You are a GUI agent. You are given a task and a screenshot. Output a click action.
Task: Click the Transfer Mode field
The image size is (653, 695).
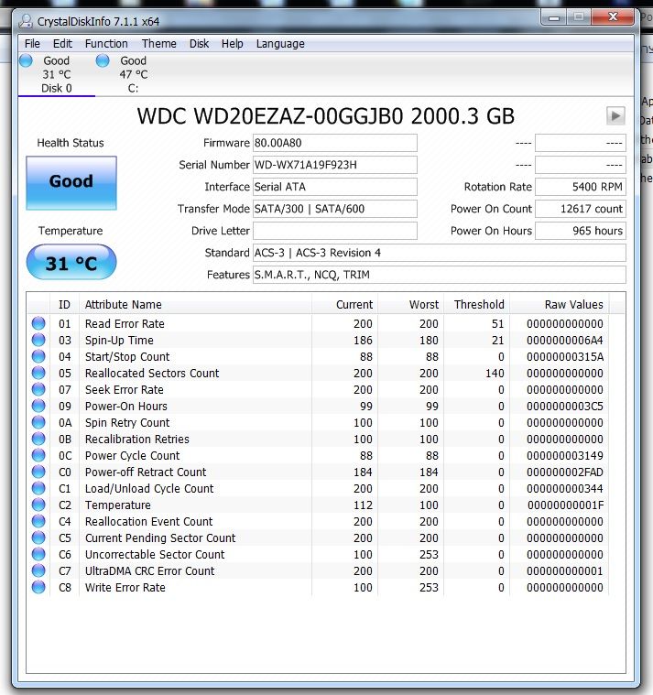(x=334, y=209)
